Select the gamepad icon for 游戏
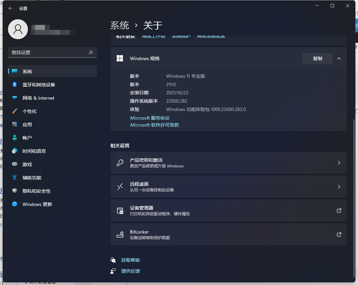Image resolution: width=358 pixels, height=285 pixels. [15, 164]
